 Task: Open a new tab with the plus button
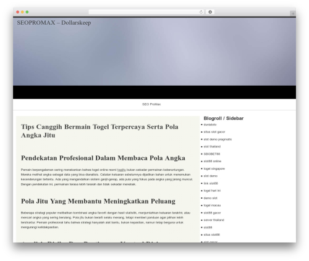tap(293, 14)
